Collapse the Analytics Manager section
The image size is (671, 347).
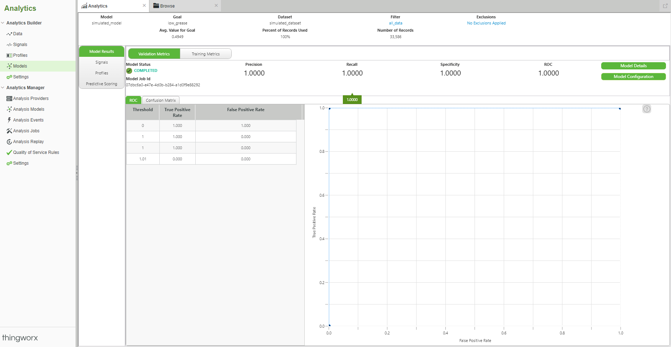click(3, 87)
